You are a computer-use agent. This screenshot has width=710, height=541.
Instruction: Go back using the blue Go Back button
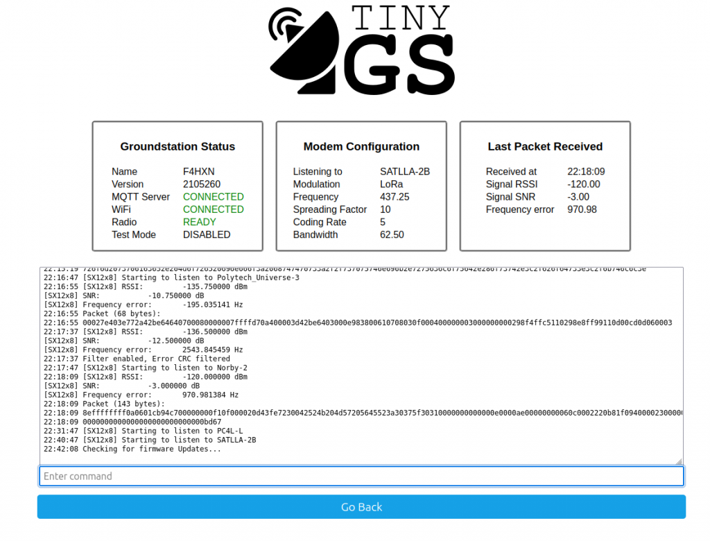click(361, 506)
